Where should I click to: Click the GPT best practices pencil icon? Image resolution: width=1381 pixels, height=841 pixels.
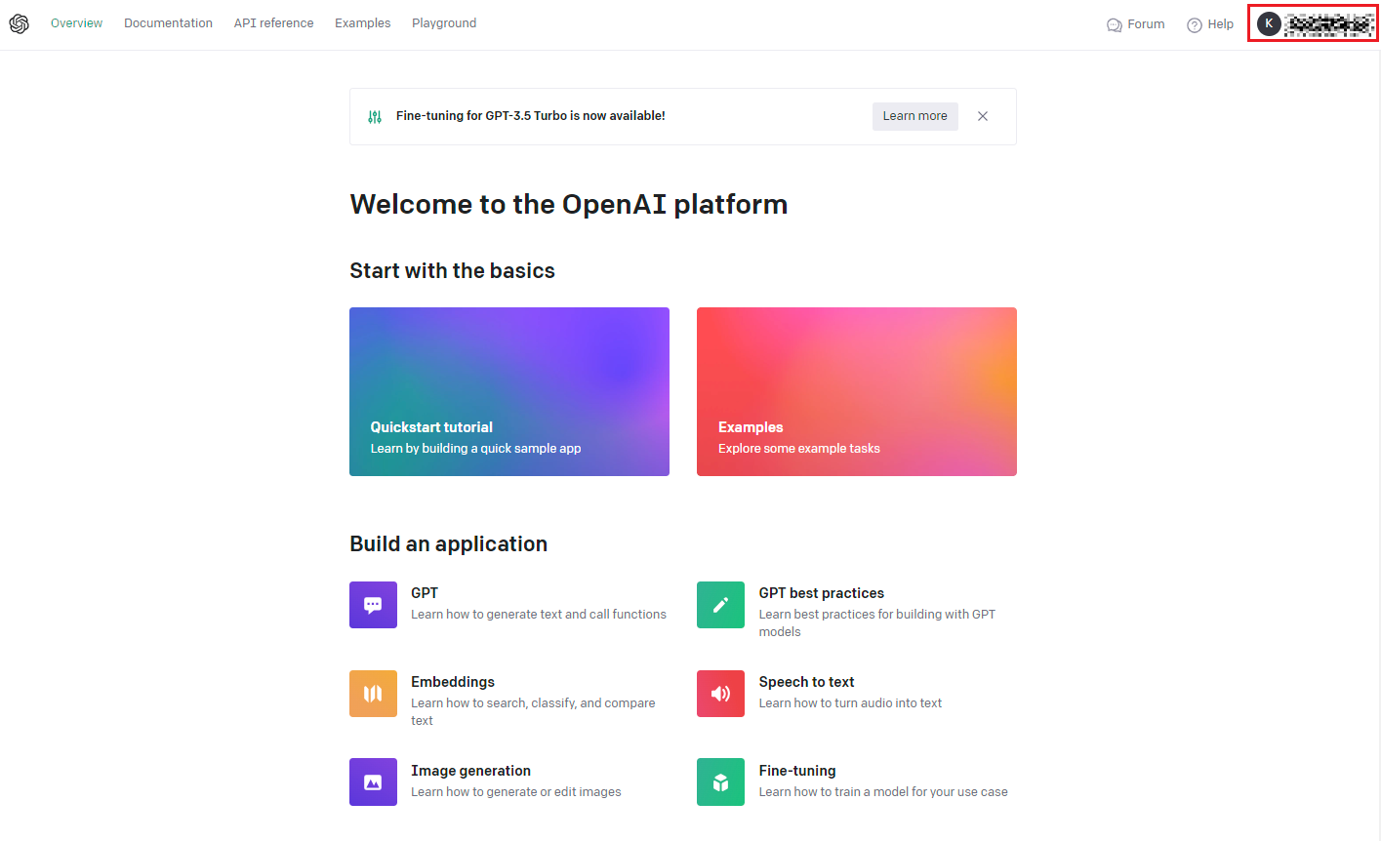click(720, 605)
